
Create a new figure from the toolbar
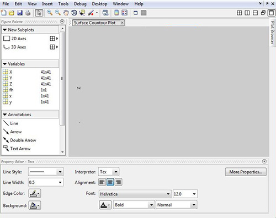click(4, 13)
